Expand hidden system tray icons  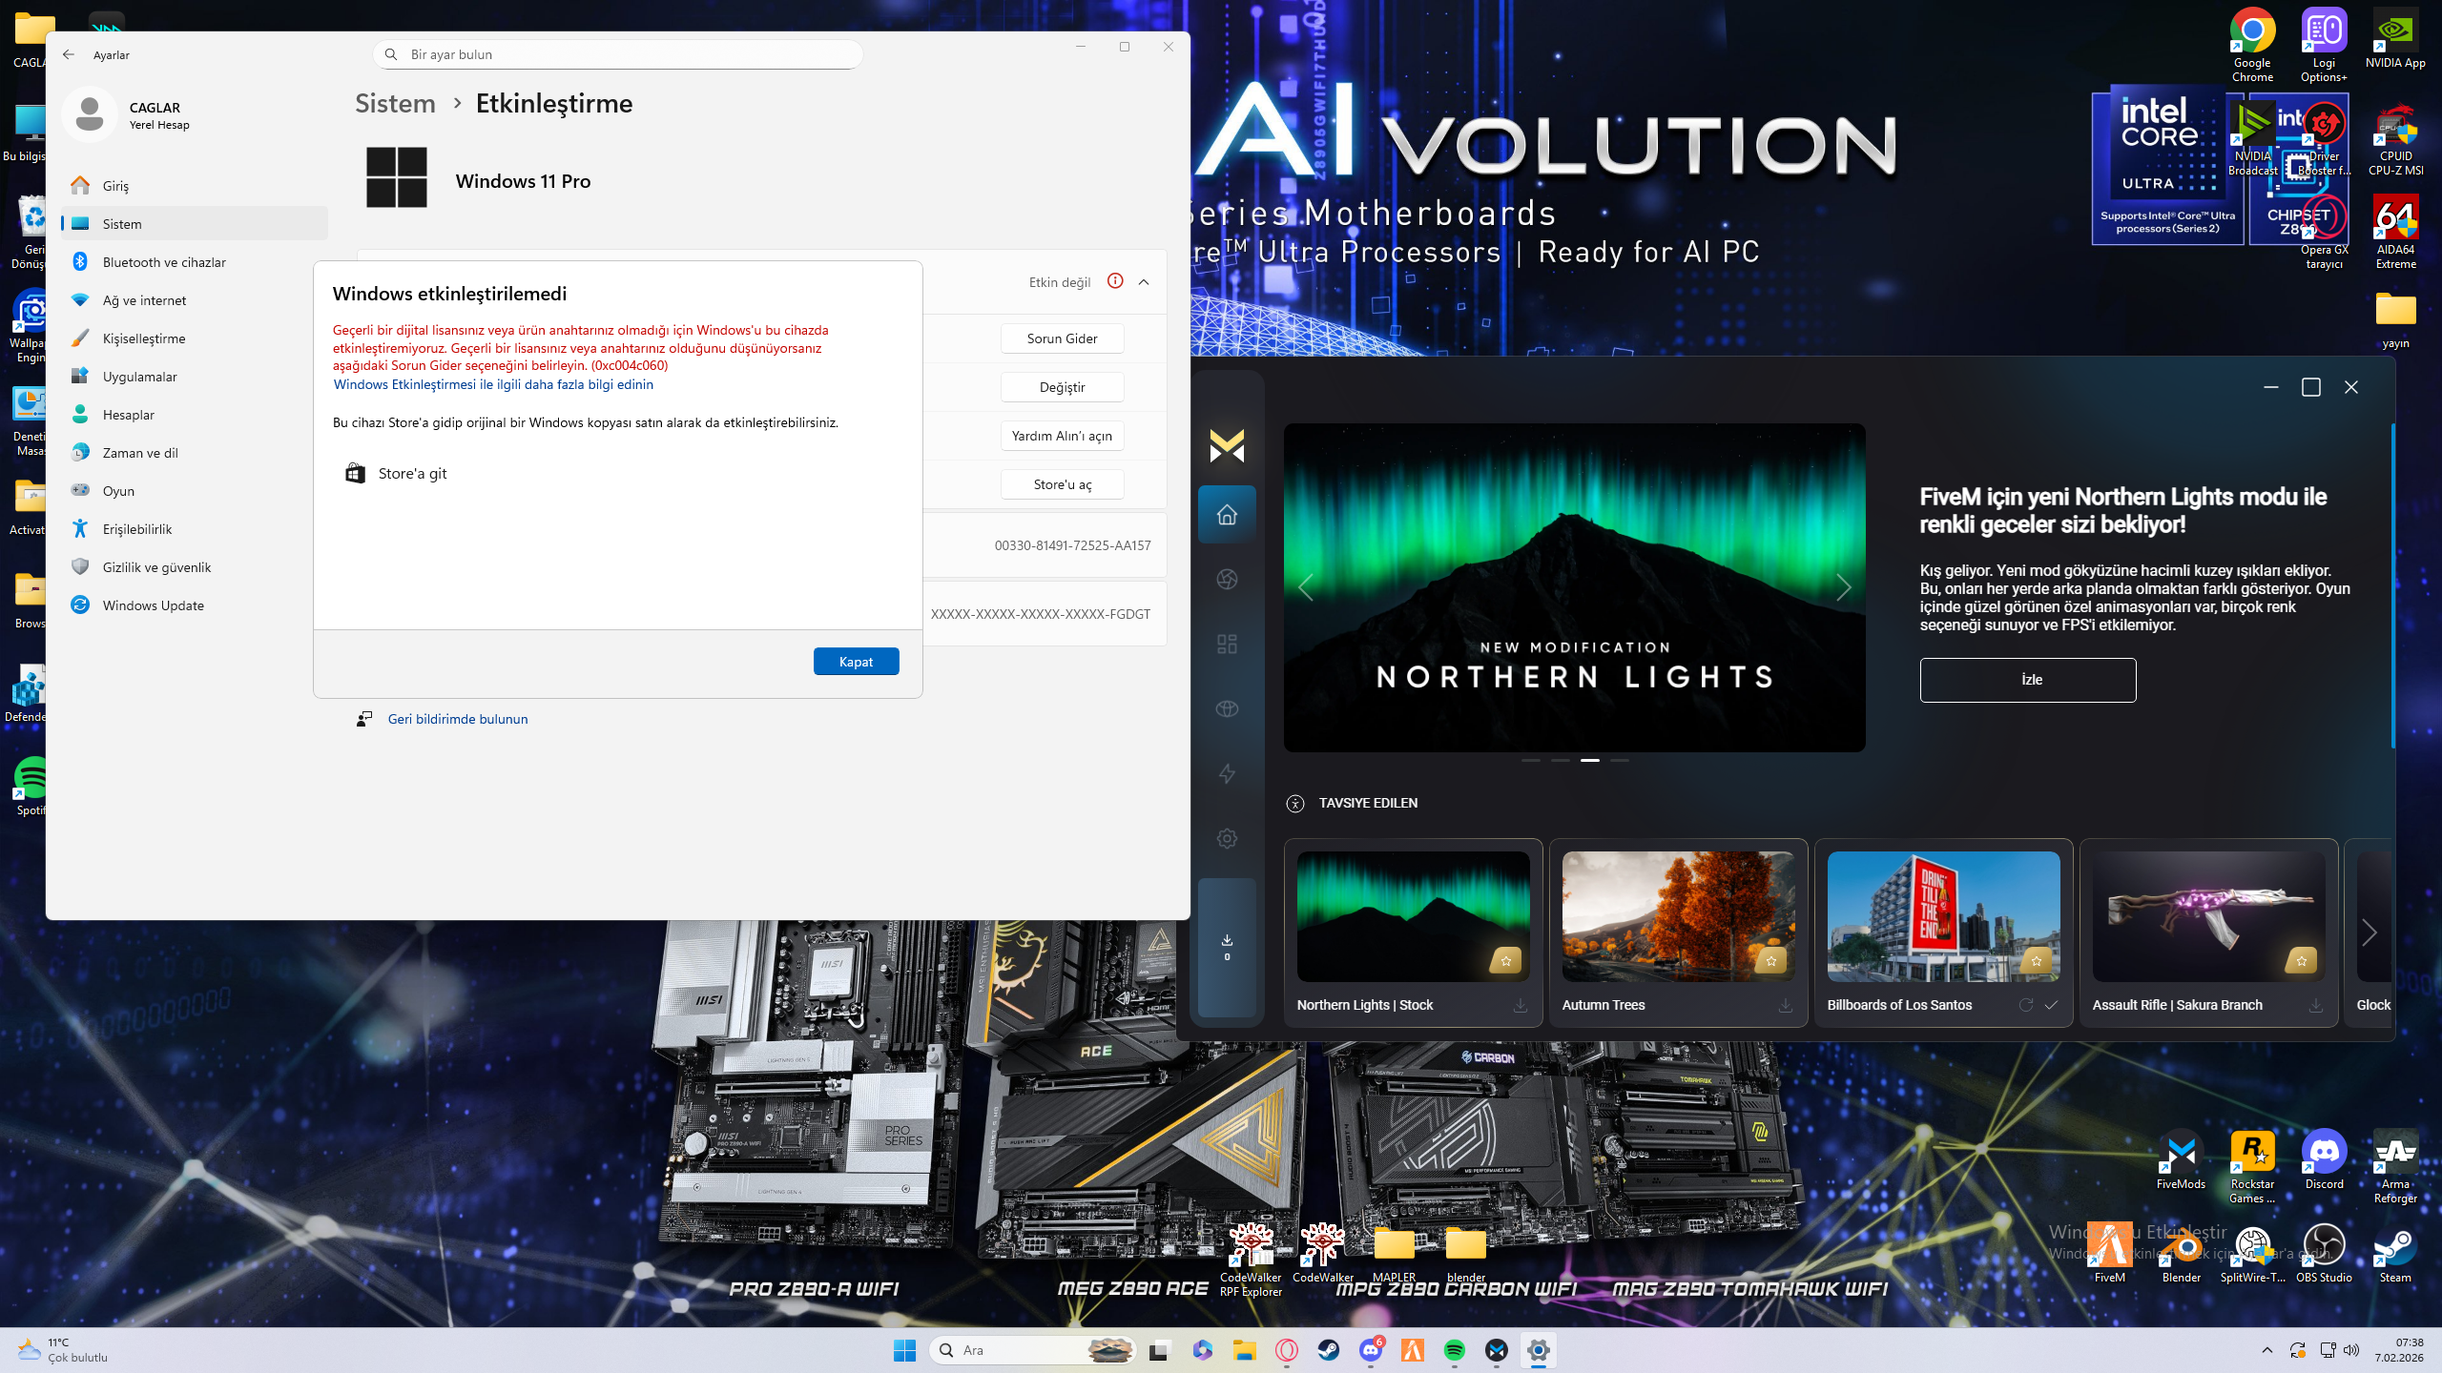point(2267,1350)
